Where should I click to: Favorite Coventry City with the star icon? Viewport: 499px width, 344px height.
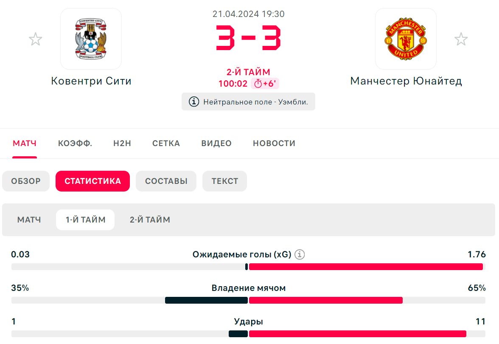(x=35, y=39)
